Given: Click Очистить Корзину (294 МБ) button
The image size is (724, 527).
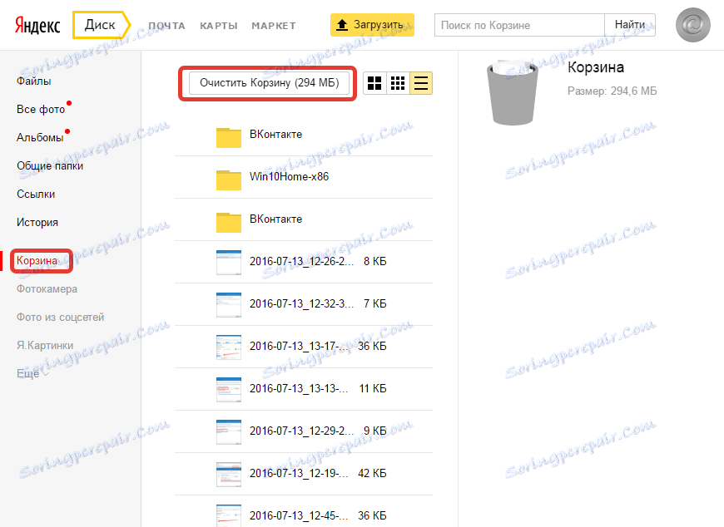Looking at the screenshot, I should 269,83.
